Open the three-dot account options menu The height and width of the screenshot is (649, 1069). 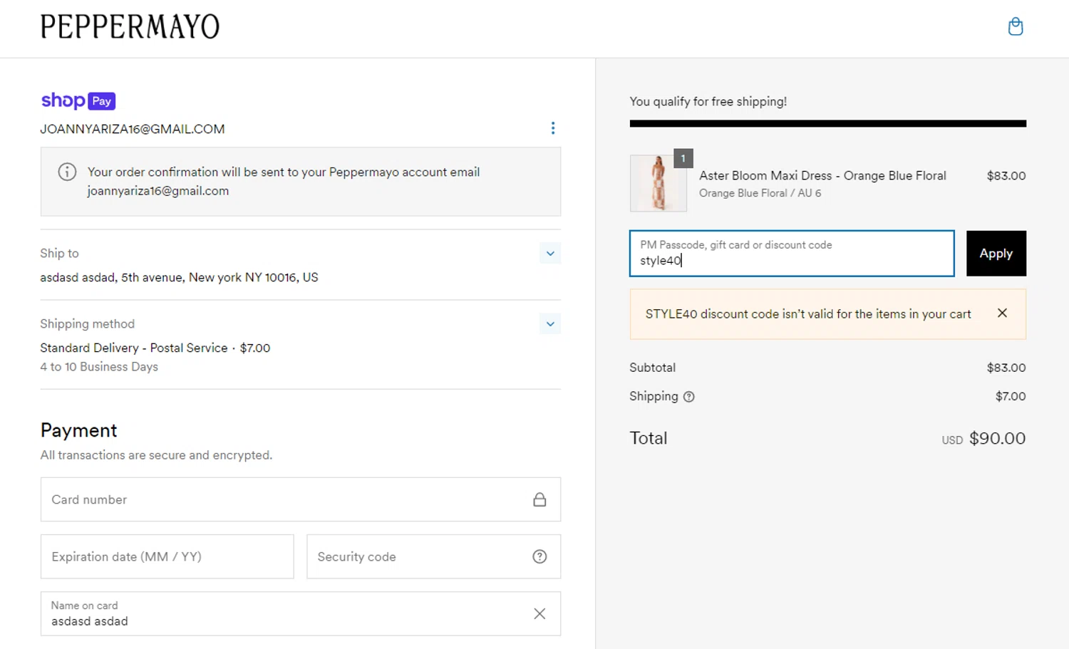[x=553, y=128]
